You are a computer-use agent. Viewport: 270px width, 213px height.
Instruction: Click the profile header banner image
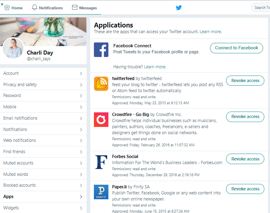43,32
